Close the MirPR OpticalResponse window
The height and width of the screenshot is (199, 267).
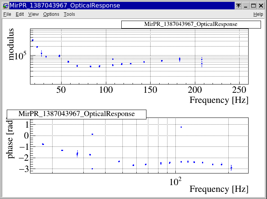click(x=261, y=6)
